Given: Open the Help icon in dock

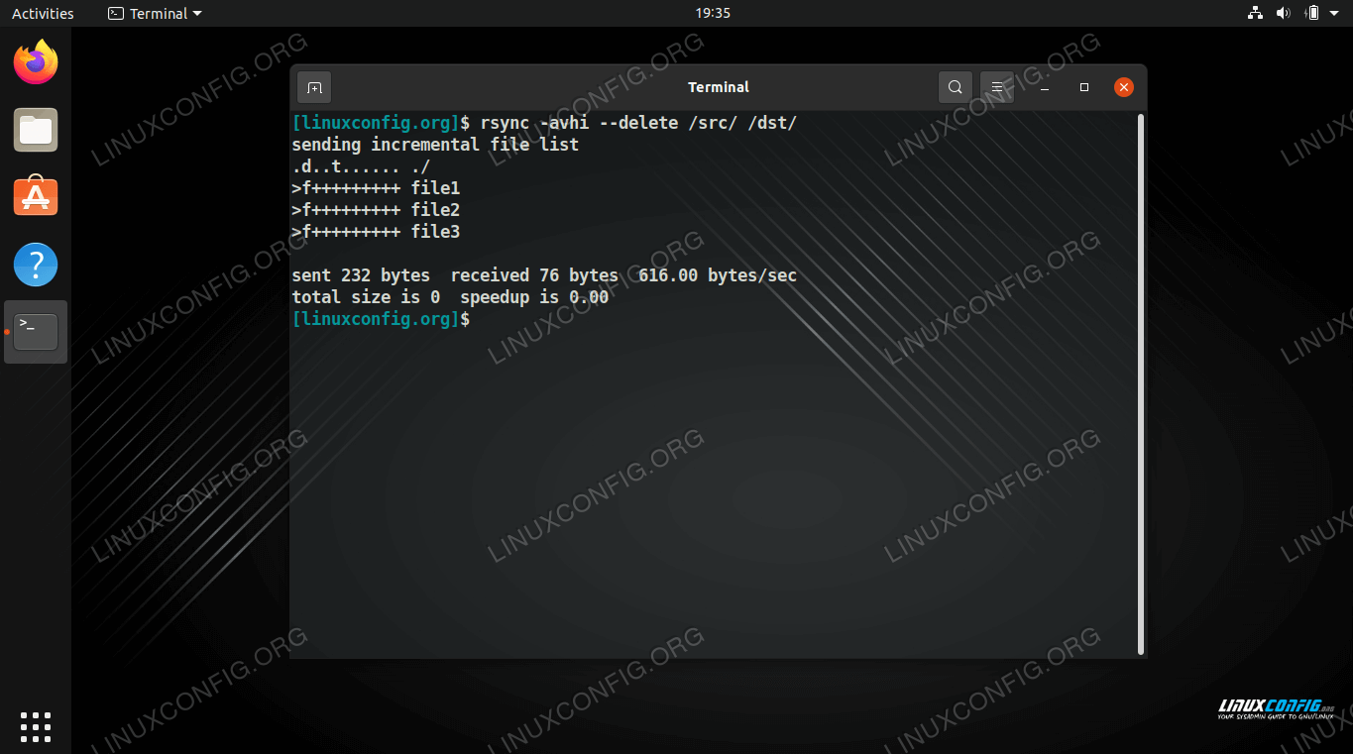Looking at the screenshot, I should tap(36, 265).
